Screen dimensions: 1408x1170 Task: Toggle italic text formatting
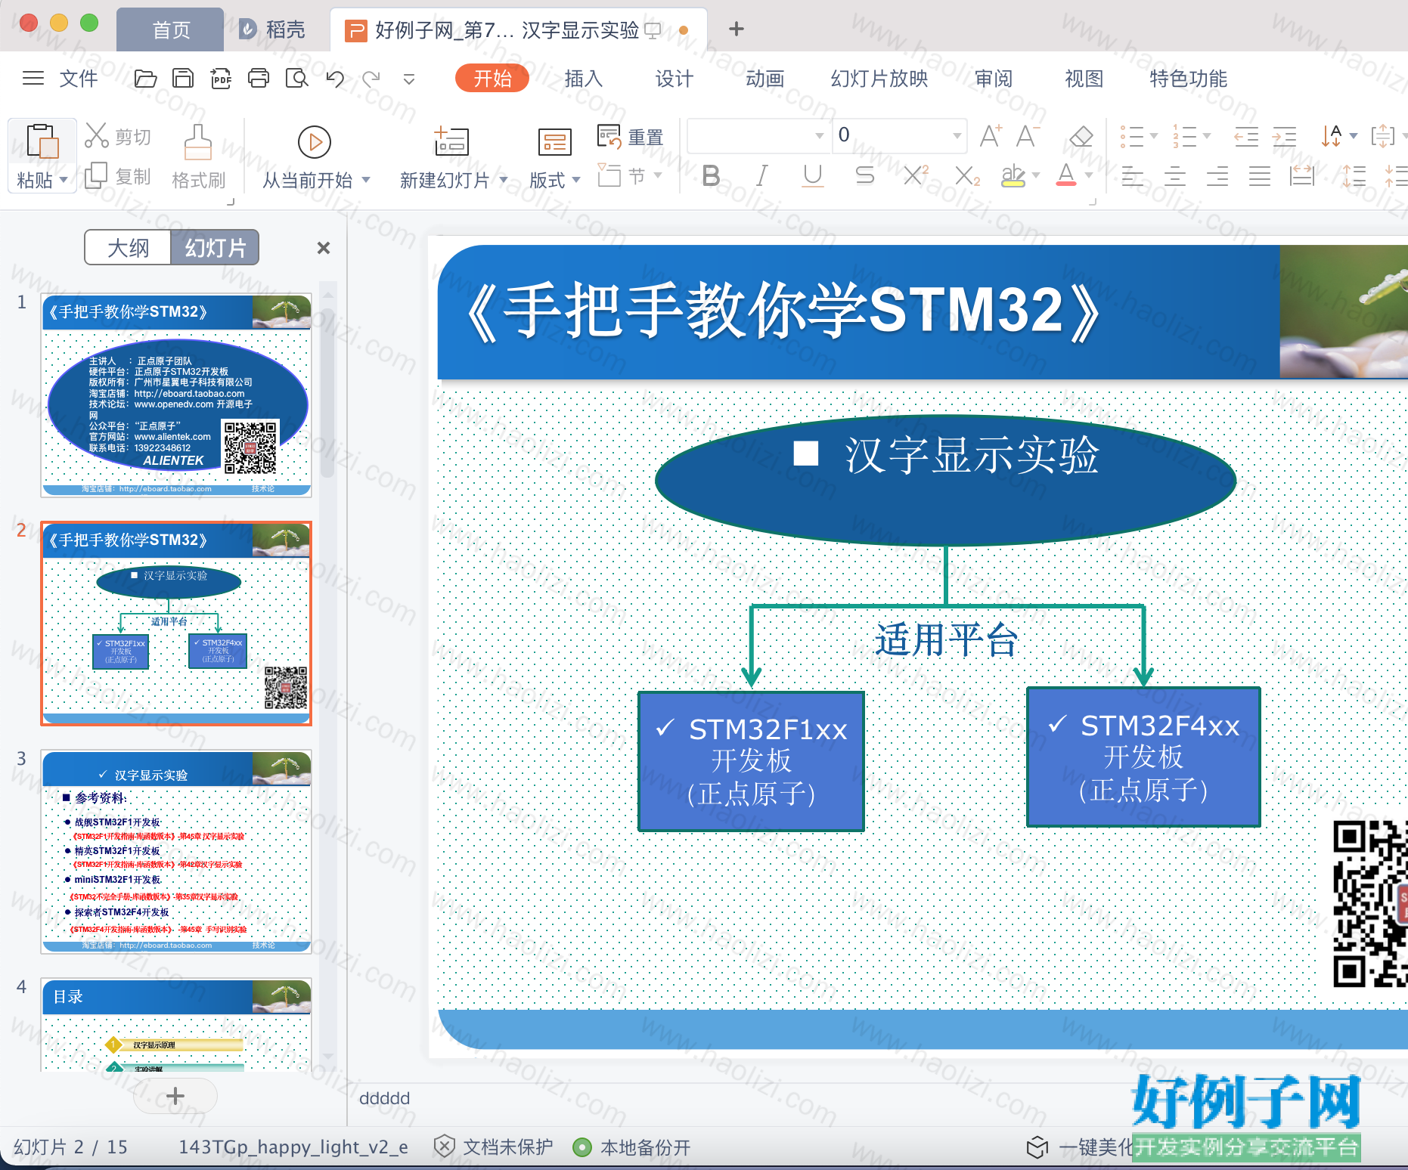point(762,176)
